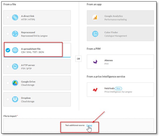
Task: Choose the Akeneo PIM source card
Action: point(120,62)
